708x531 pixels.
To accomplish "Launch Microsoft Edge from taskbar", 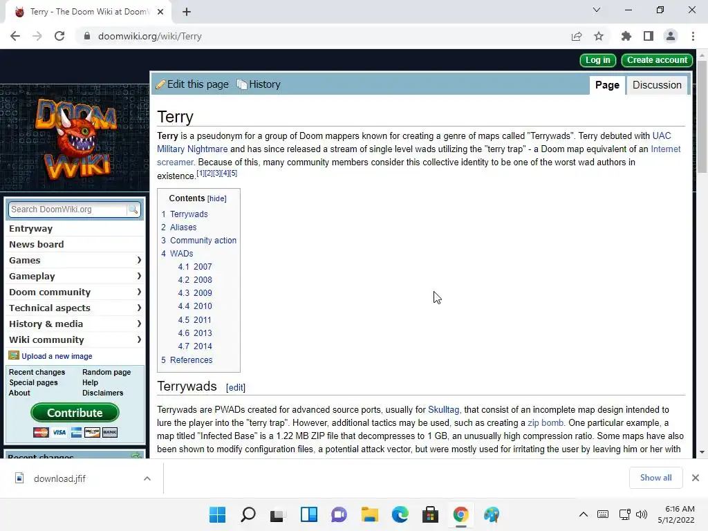I will click(400, 514).
